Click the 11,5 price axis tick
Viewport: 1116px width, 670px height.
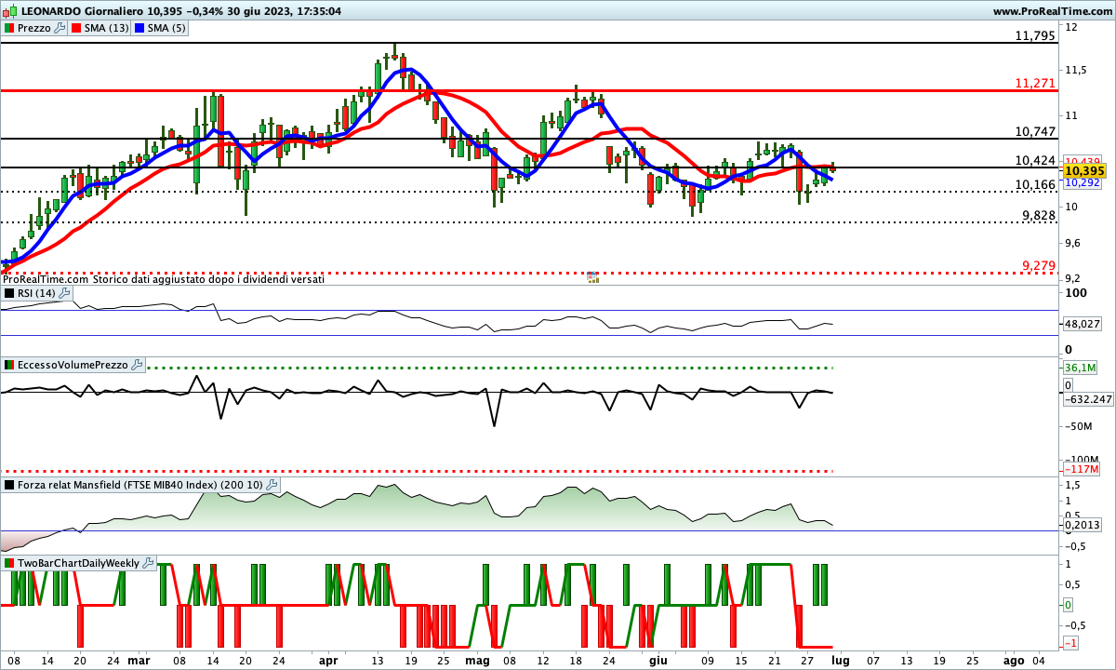pyautogui.click(x=1077, y=71)
